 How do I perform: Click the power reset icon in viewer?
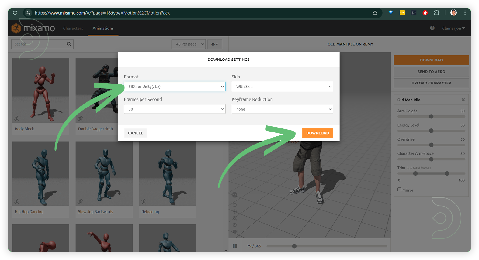[x=235, y=225]
